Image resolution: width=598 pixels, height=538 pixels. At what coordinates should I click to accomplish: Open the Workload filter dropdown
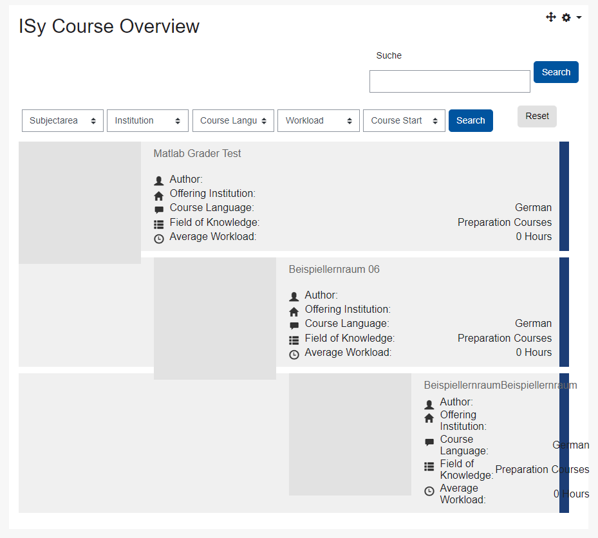click(x=318, y=120)
